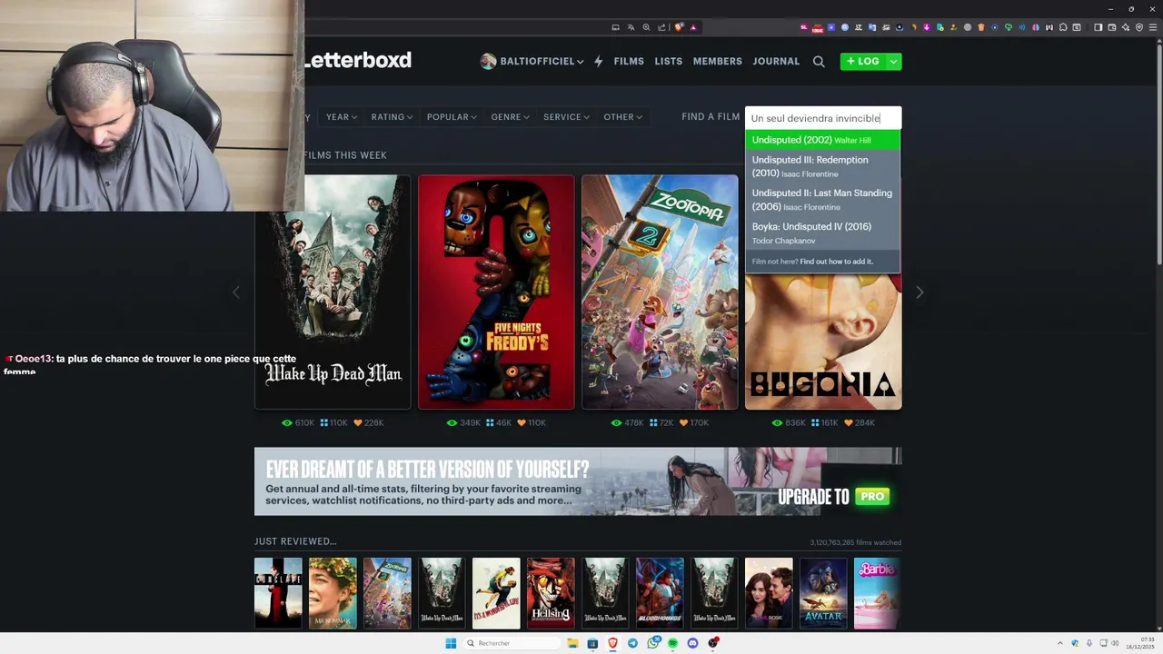Open Discord from the taskbar
Viewport: 1163px width, 654px height.
point(692,643)
